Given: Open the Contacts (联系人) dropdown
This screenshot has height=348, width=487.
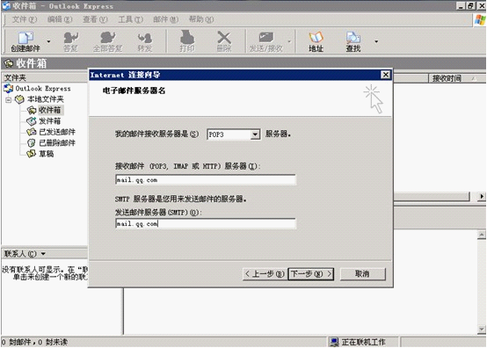Looking at the screenshot, I should (43, 254).
